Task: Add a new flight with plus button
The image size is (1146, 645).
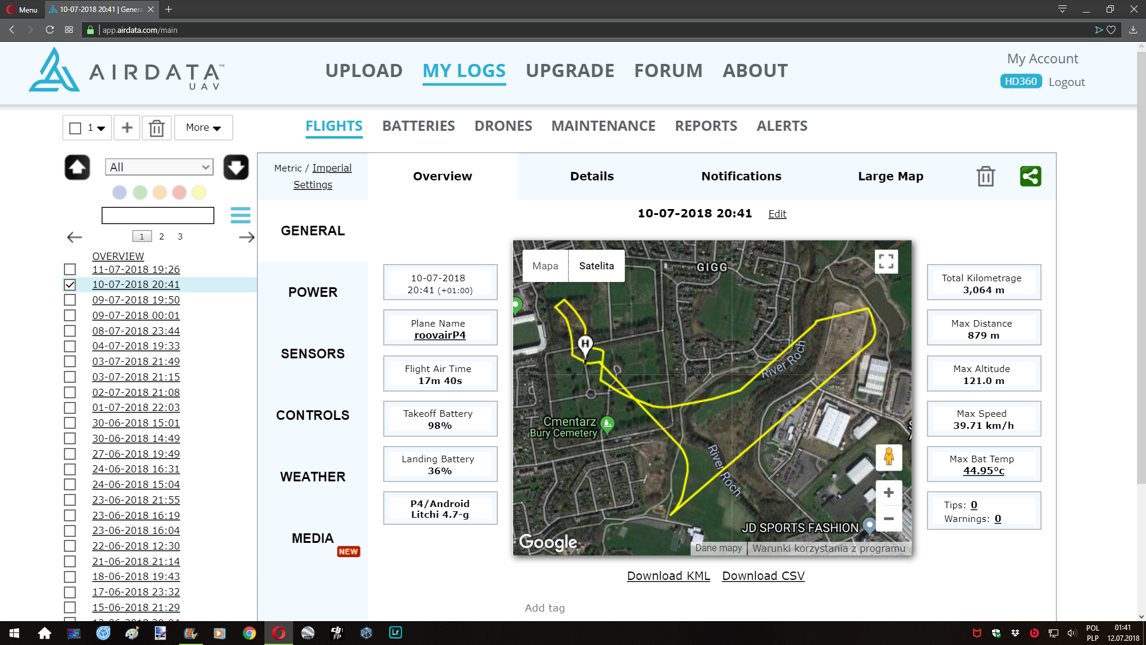Action: 127,127
